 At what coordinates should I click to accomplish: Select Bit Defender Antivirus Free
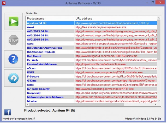pyautogui.click(x=92, y=48)
